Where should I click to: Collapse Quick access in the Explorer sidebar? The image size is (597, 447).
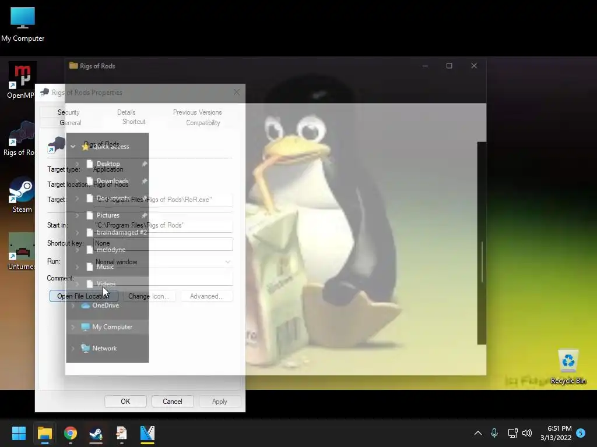point(73,147)
